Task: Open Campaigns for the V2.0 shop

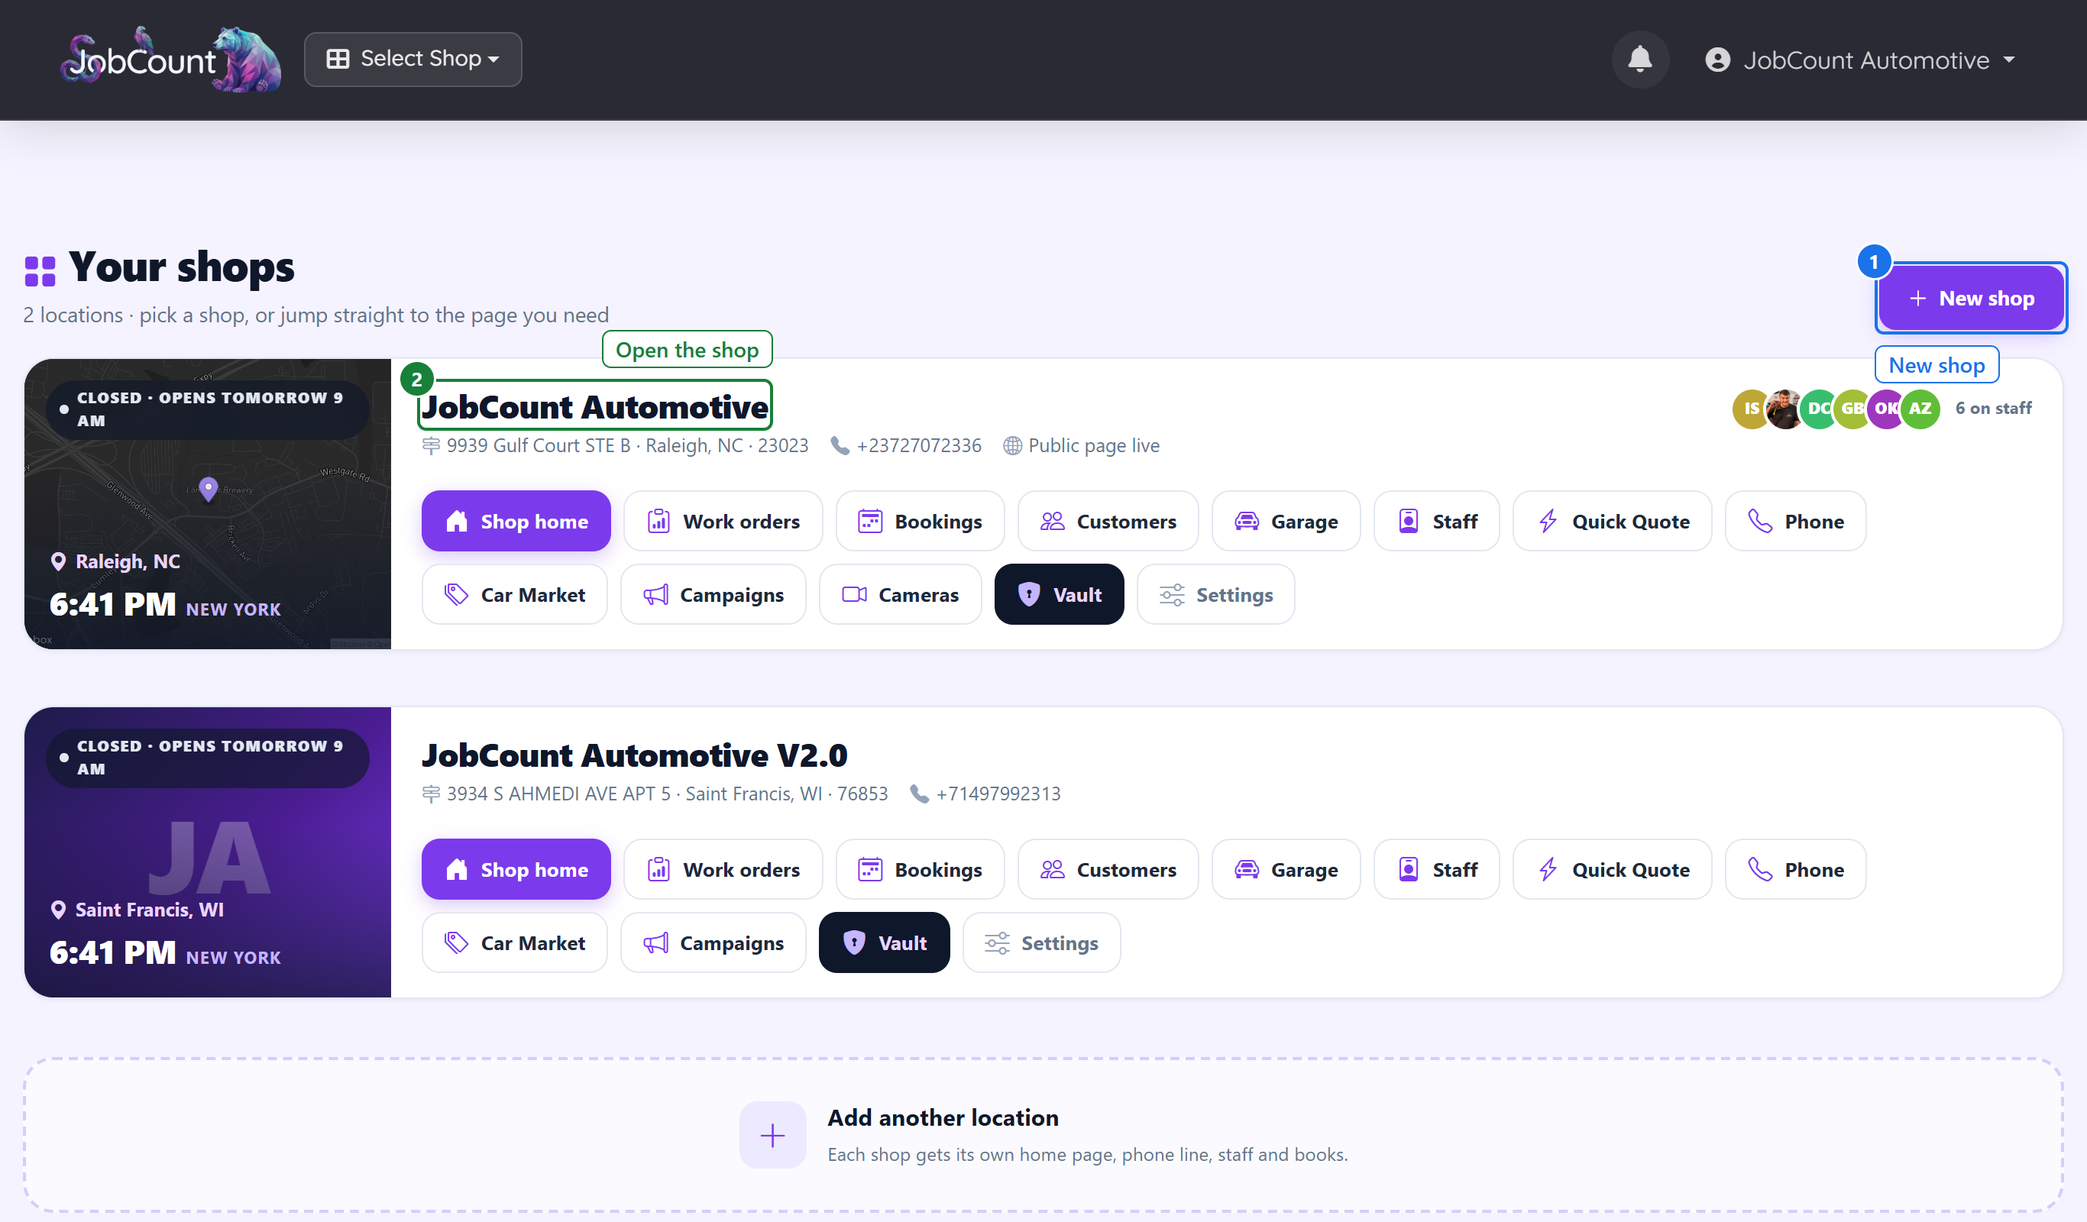Action: pos(713,942)
